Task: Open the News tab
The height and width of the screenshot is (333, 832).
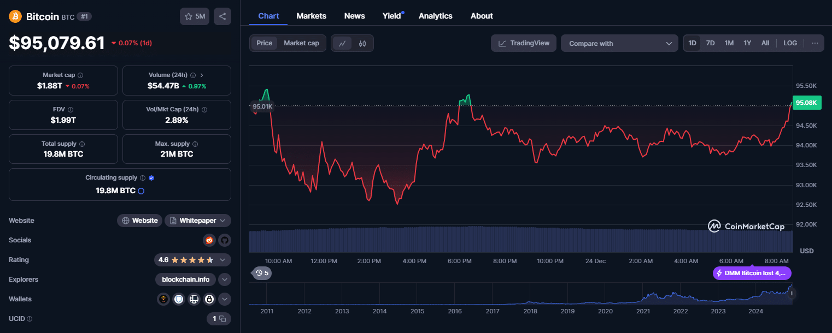Action: (x=355, y=16)
